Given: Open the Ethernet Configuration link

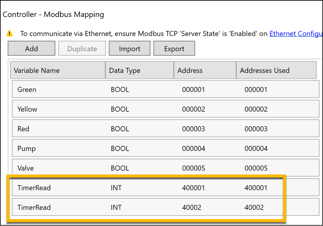Looking at the screenshot, I should coord(296,34).
